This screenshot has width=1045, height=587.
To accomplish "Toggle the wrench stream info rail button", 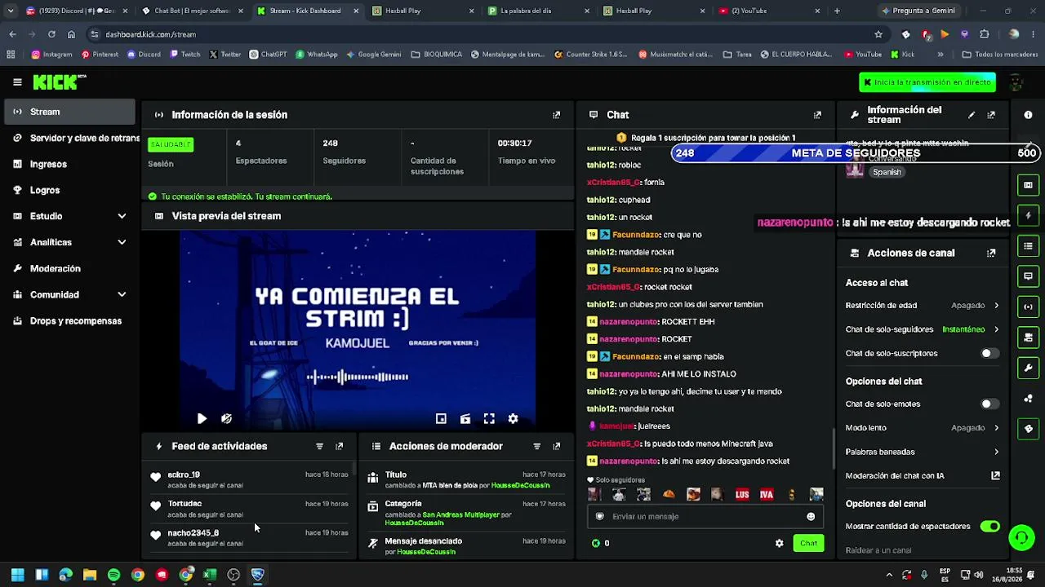I will (1028, 368).
